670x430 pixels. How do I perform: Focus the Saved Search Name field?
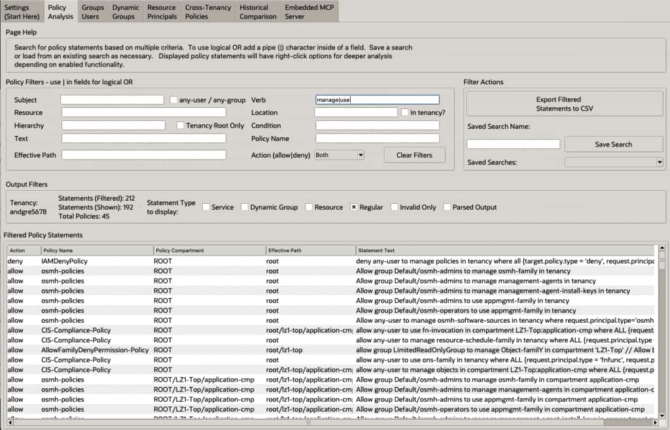(513, 144)
